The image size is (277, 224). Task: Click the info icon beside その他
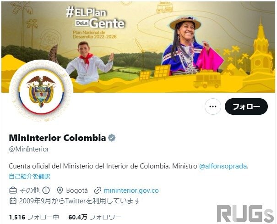46,190
